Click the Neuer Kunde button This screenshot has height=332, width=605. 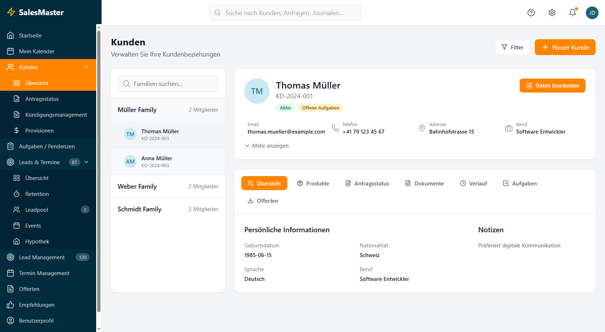565,48
